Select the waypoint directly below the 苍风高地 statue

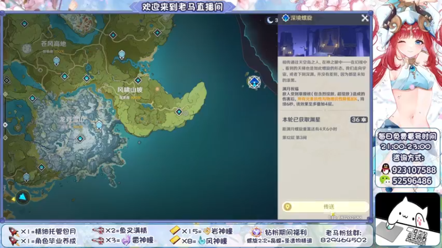[65, 76]
